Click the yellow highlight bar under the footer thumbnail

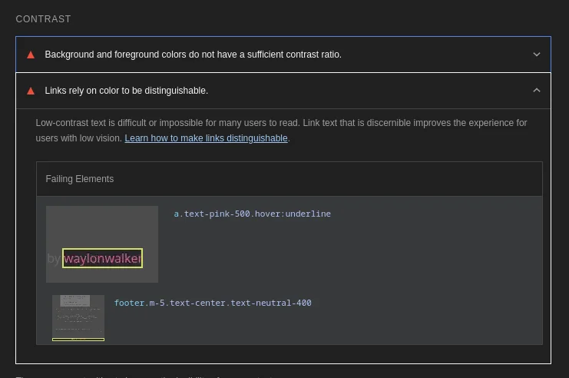(x=78, y=339)
